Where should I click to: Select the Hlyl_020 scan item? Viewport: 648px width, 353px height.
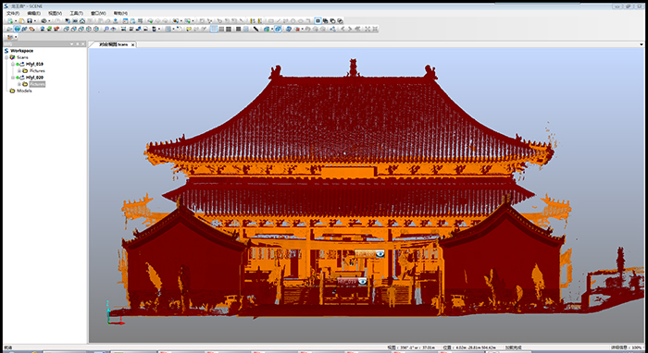(34, 78)
